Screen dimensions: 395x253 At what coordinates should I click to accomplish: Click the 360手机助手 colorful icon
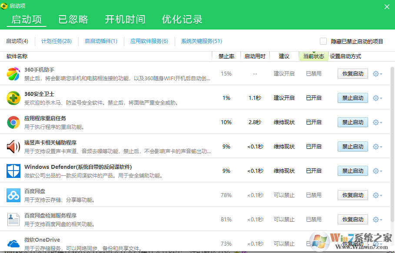click(13, 74)
